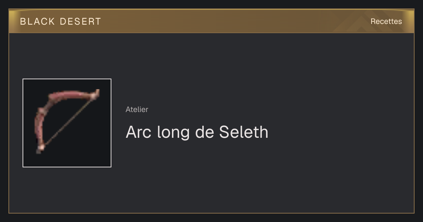Select the Atelier category label
The height and width of the screenshot is (222, 423).
coord(137,109)
